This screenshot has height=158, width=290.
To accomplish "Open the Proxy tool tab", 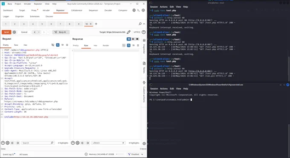I will click(x=34, y=10).
